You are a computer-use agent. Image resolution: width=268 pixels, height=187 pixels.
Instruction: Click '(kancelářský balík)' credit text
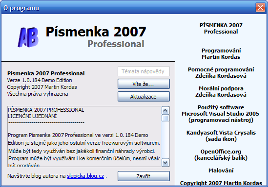click(221, 158)
